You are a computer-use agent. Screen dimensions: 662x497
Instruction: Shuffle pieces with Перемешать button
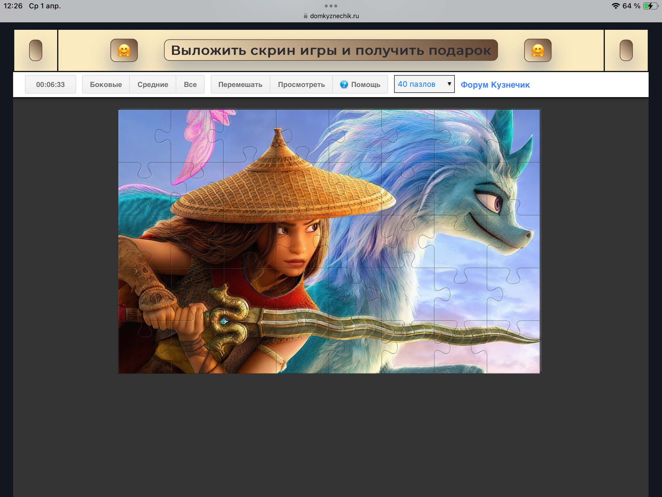click(240, 85)
